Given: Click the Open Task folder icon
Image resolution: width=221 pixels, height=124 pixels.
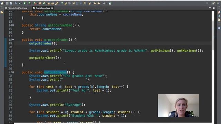Looking at the screenshot, I should [x=52, y=3].
